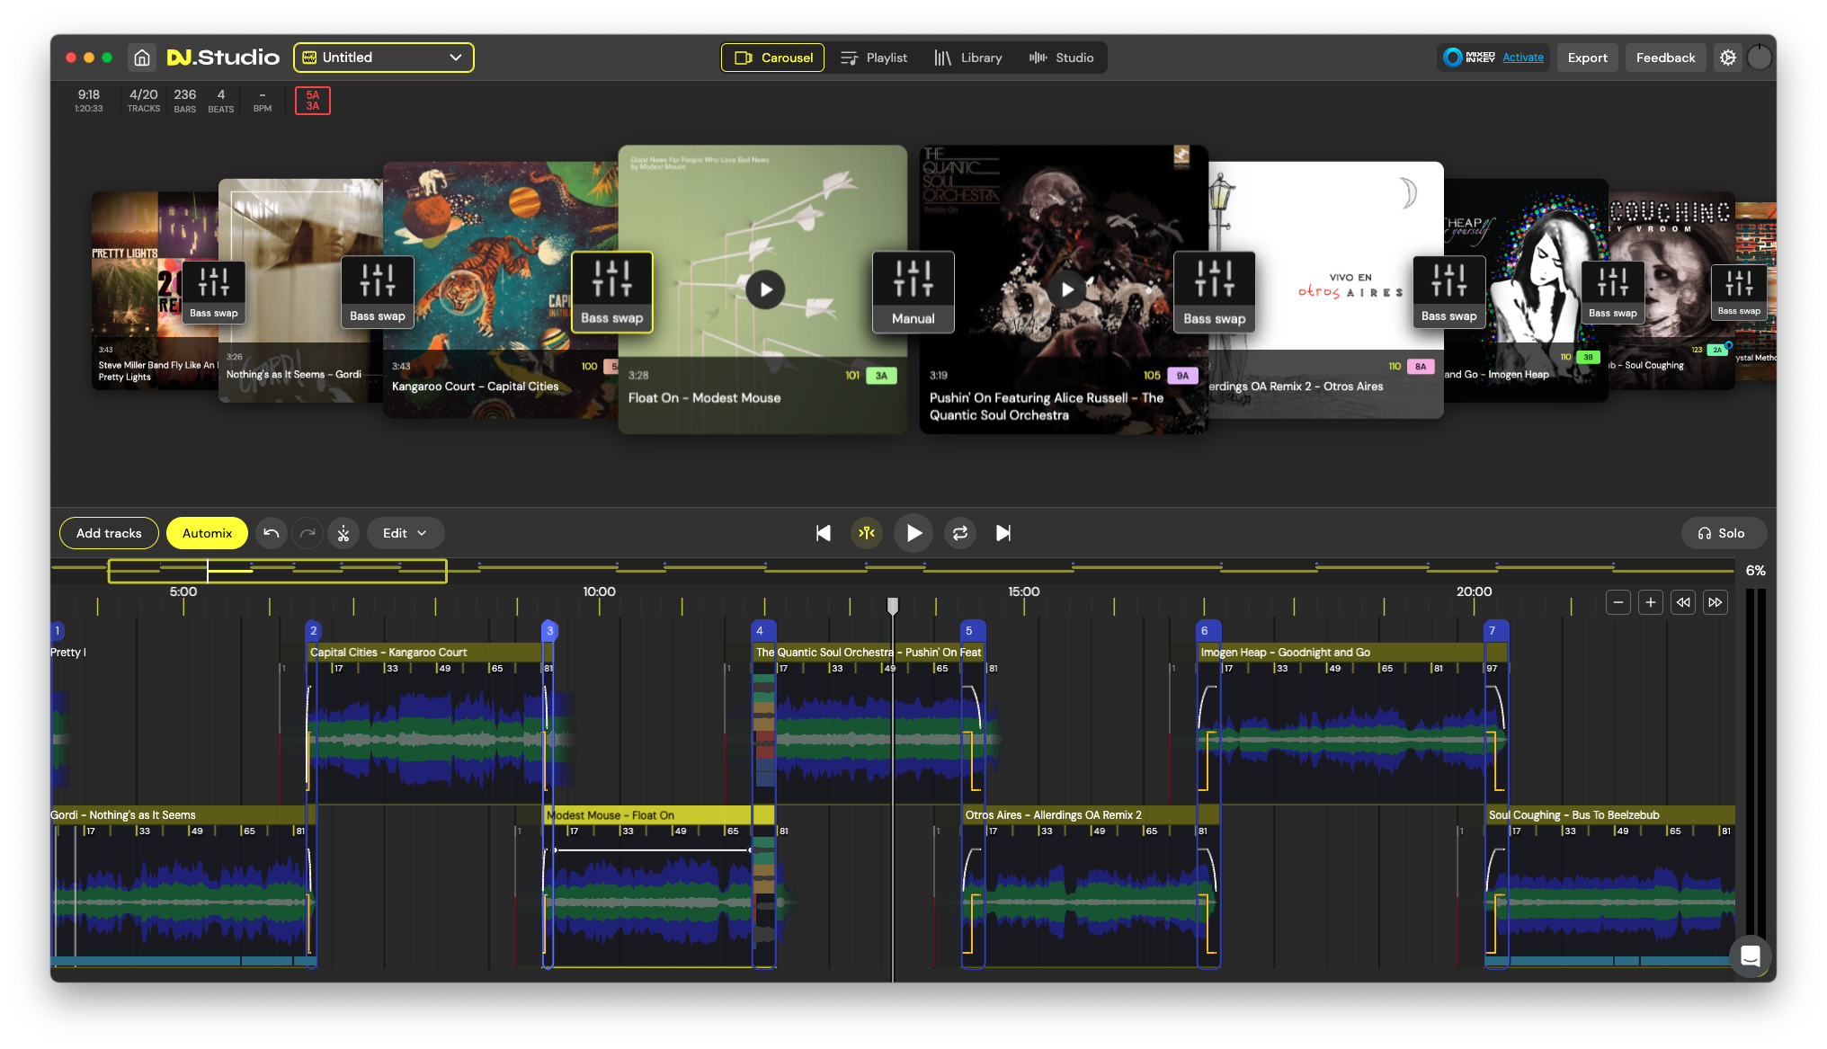The height and width of the screenshot is (1049, 1827).
Task: Open the Manual transition mixer icon
Action: point(913,291)
